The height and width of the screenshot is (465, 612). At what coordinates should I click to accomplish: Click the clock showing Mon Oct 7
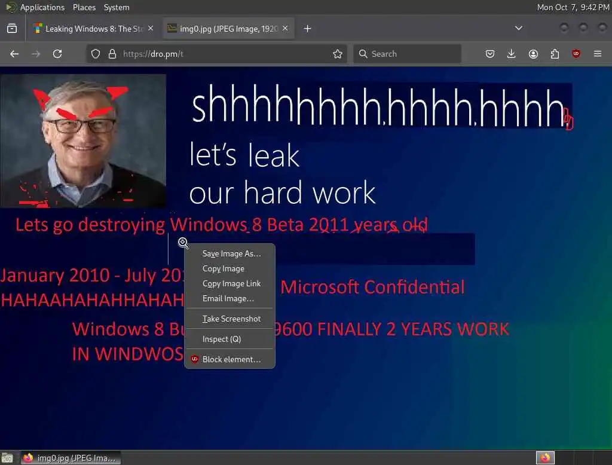point(573,7)
